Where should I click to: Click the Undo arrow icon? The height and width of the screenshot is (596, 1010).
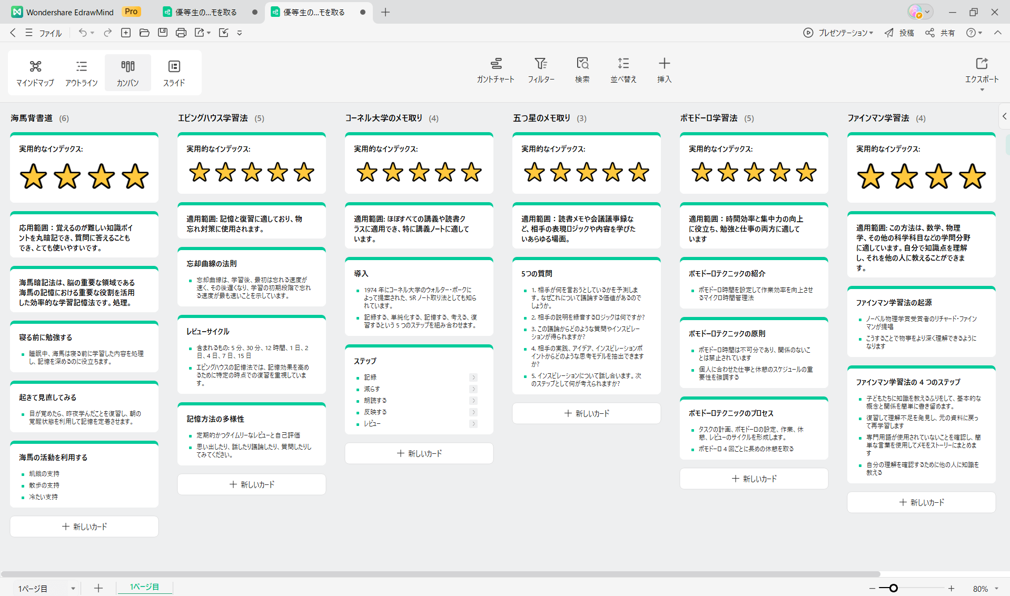(x=83, y=33)
